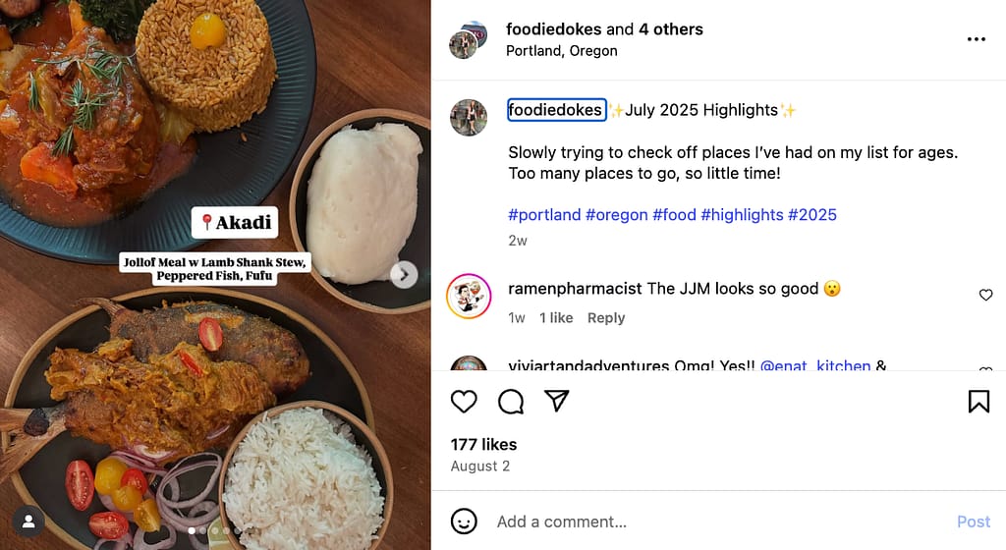Viewport: 1006px width, 550px height.
Task: Open the emoji picker in the comment box
Action: point(464,521)
